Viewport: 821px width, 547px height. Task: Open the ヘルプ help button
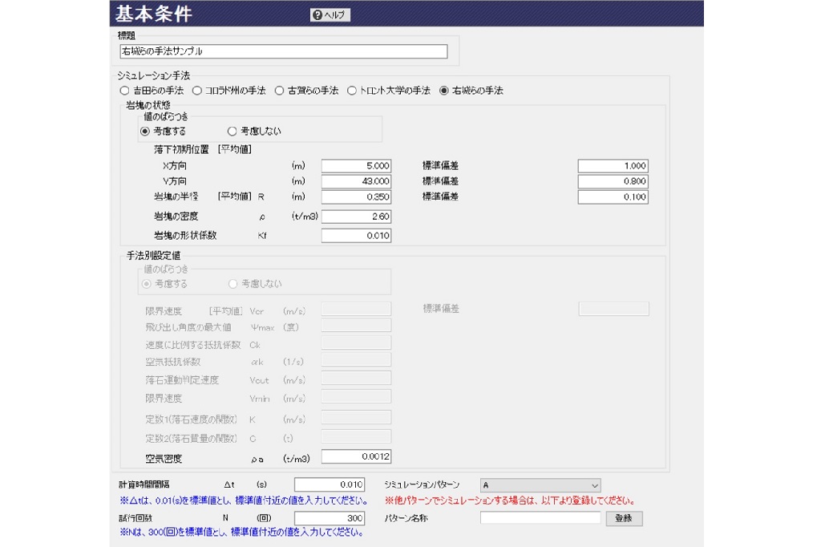(330, 14)
